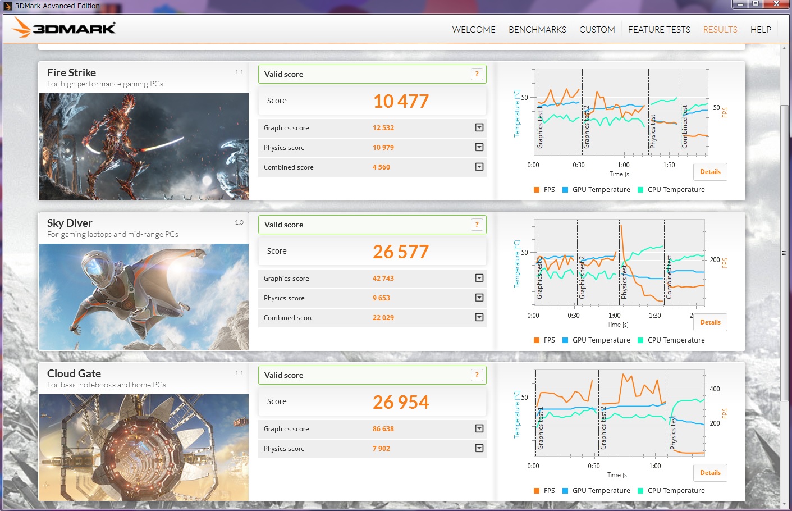Open Details for Sky Diver chart
792x511 pixels.
click(710, 322)
